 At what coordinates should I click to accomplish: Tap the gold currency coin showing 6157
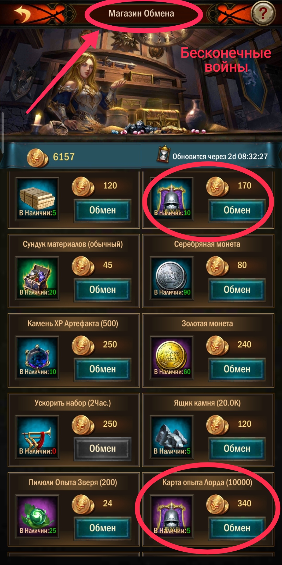coord(37,158)
